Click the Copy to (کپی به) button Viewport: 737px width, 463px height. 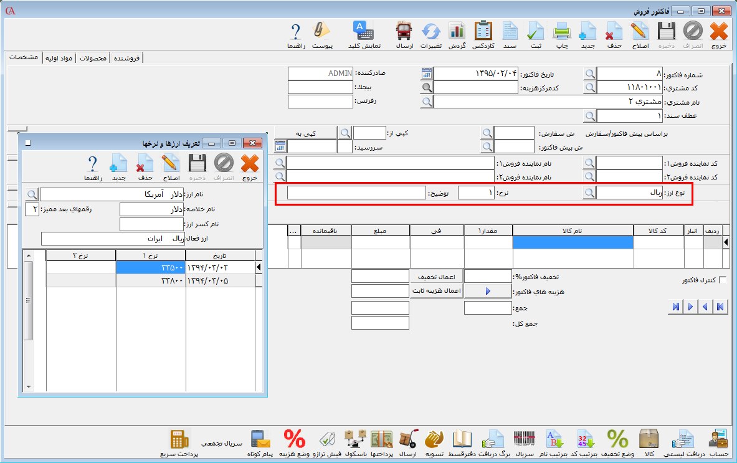pos(306,133)
